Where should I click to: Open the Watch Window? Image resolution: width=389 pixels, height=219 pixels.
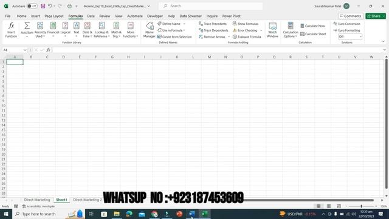click(x=272, y=30)
